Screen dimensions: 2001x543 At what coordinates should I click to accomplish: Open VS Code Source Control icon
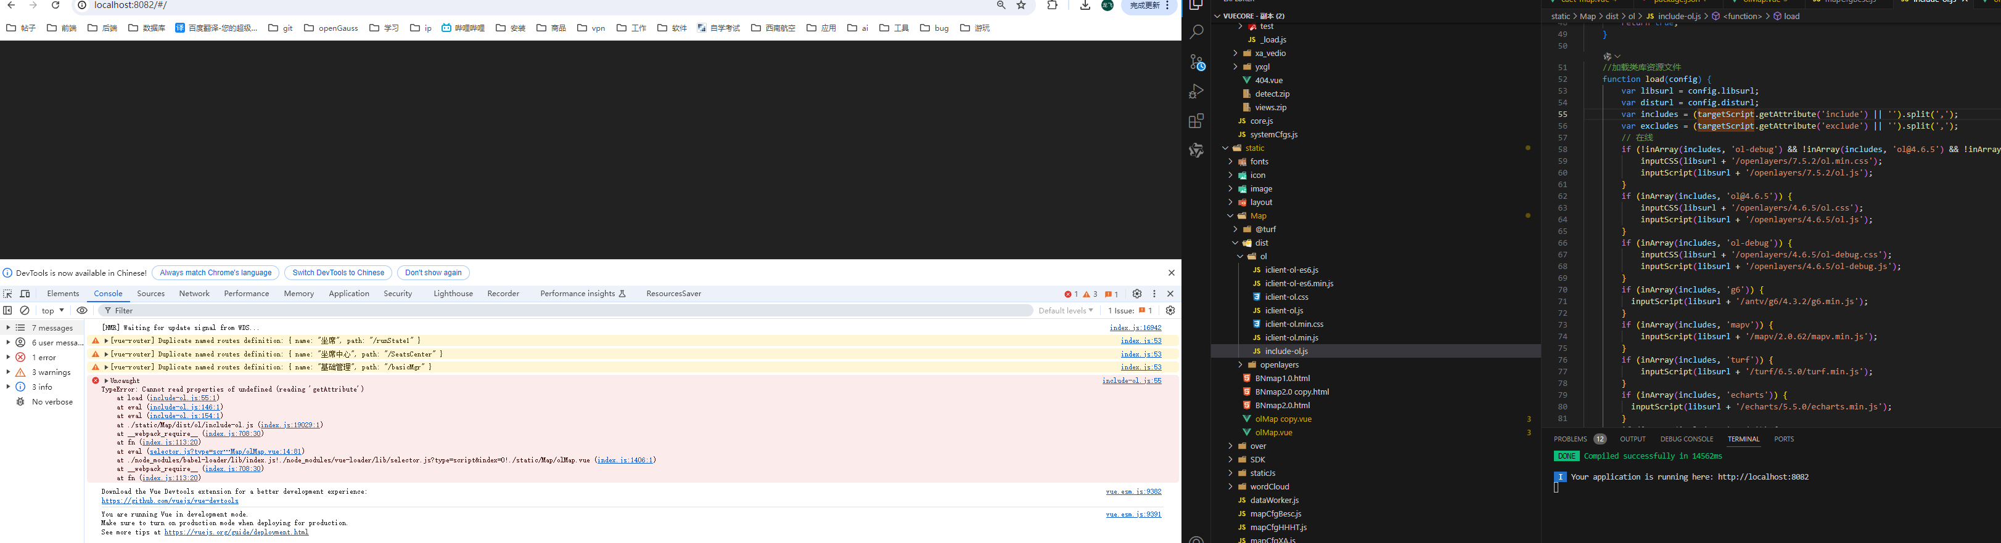tap(1196, 62)
